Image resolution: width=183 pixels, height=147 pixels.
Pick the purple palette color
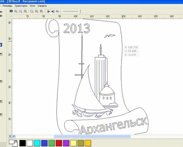tap(66, 143)
